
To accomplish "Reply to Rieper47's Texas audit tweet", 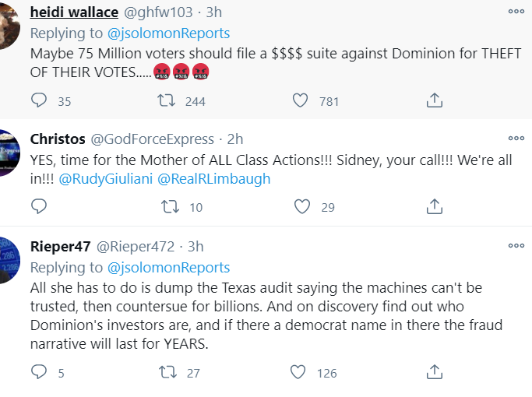I will coord(39,373).
